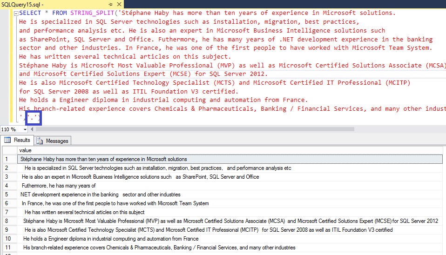This screenshot has height=255, width=446.
Task: Select row header 1 in results
Action: click(x=10, y=159)
